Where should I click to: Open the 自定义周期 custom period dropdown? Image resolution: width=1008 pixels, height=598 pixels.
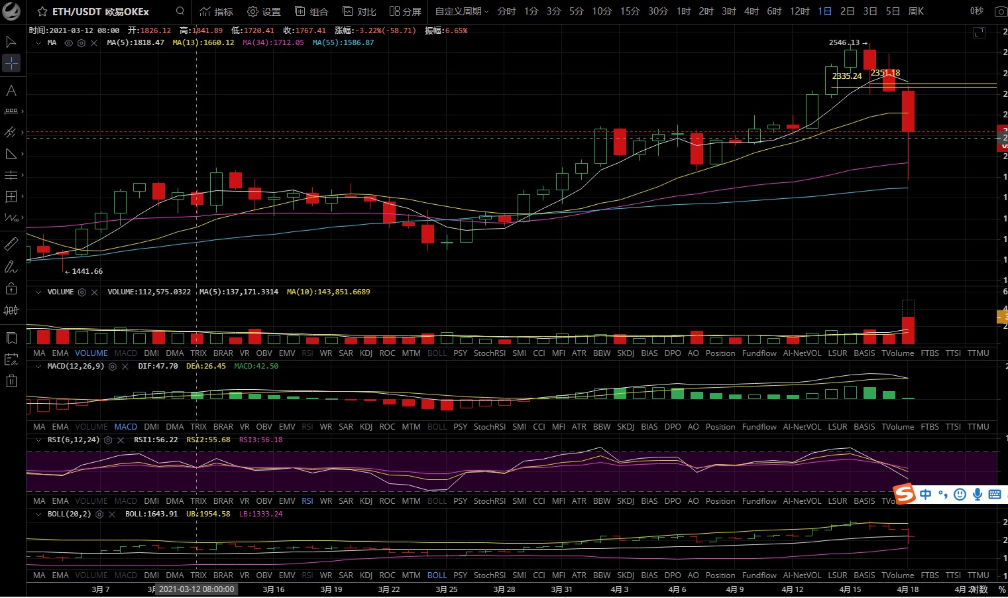pyautogui.click(x=461, y=11)
